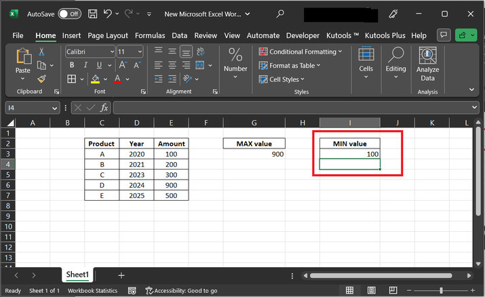This screenshot has height=297, width=485.
Task: Click the Insert Function fx icon
Action: click(x=104, y=108)
